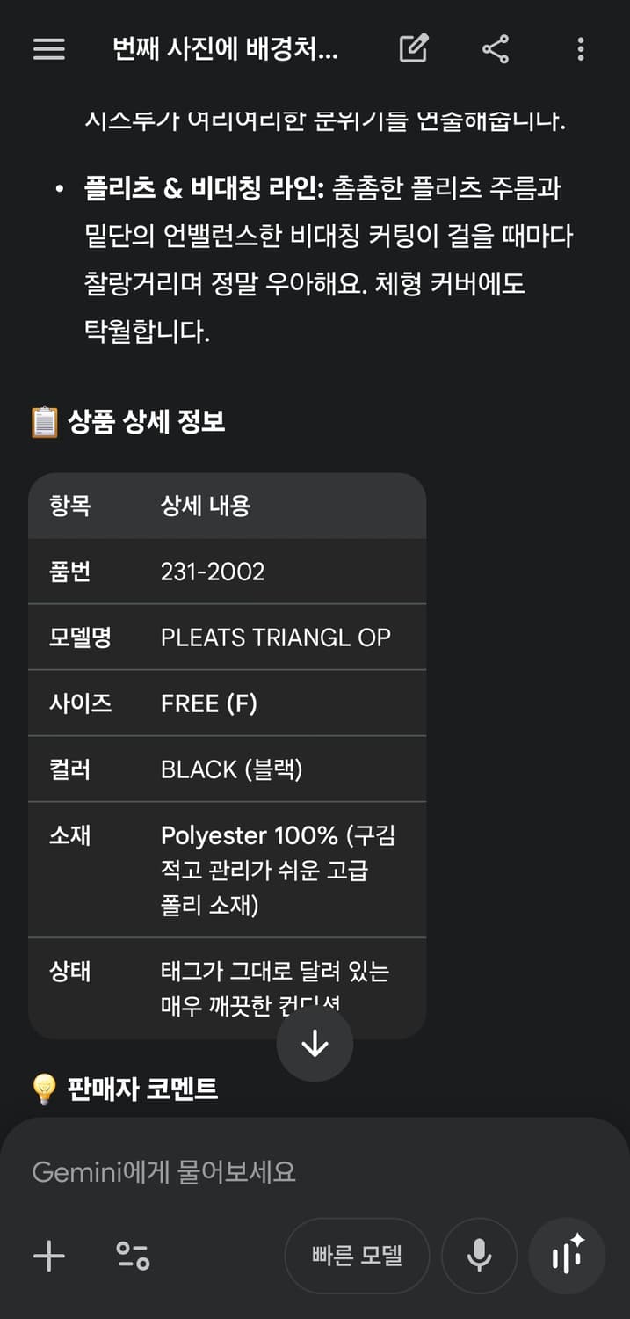Open the hamburger navigation menu
Image resolution: width=630 pixels, height=1319 pixels.
click(49, 49)
